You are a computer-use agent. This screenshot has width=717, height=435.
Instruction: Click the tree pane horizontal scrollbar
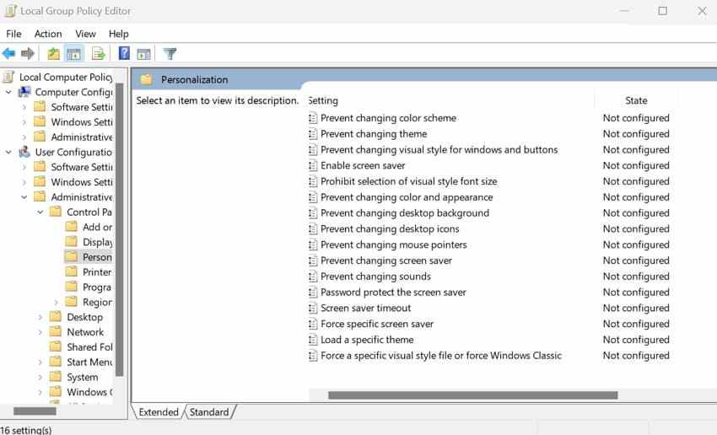pos(35,411)
